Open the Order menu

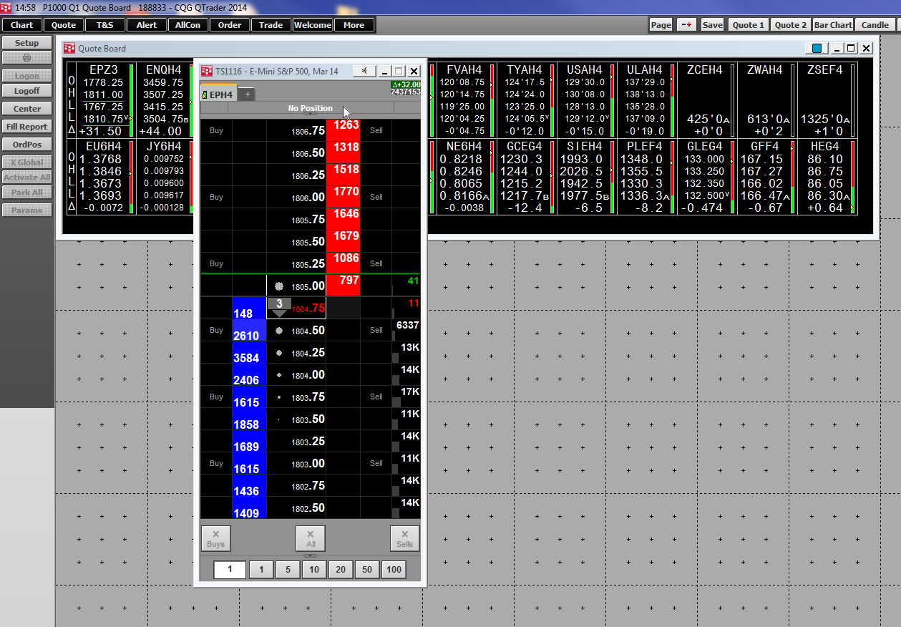pos(230,25)
